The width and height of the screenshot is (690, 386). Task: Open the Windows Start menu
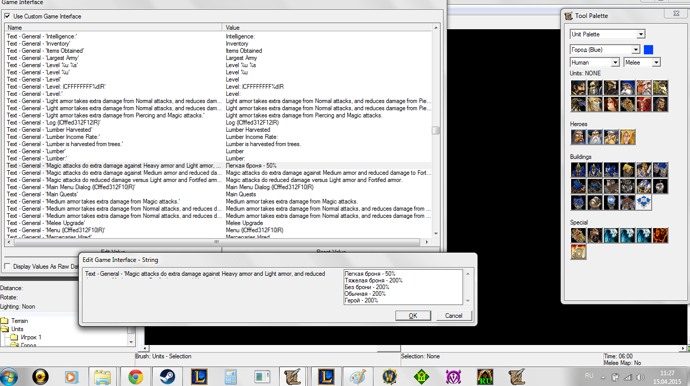pyautogui.click(x=9, y=376)
